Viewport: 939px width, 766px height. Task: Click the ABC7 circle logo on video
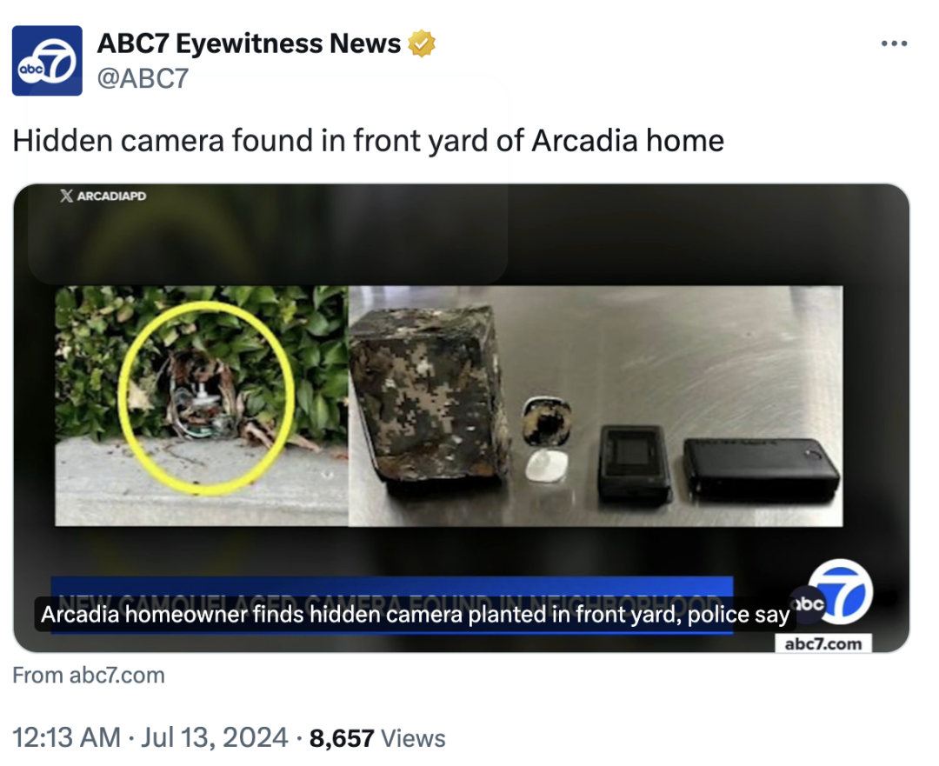point(834,592)
